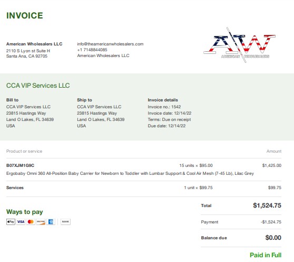Choose the Bank payment icon
This screenshot has height=262, width=294.
65,222
